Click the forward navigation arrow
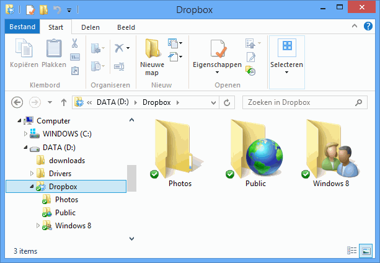Screen dimensions: 380x263 35,102
